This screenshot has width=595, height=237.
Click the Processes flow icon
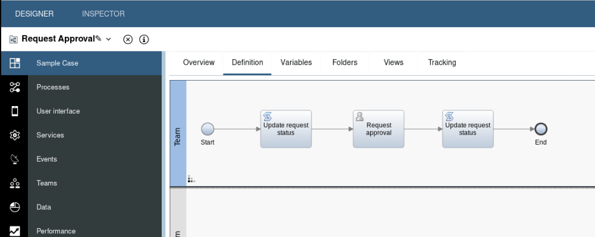pyautogui.click(x=15, y=87)
